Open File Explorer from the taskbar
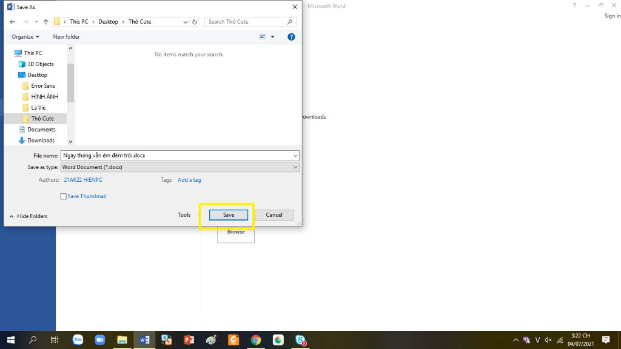621x349 pixels. [x=122, y=340]
